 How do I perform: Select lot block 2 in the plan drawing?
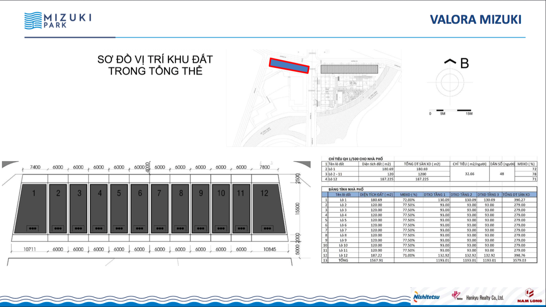pyautogui.click(x=59, y=209)
